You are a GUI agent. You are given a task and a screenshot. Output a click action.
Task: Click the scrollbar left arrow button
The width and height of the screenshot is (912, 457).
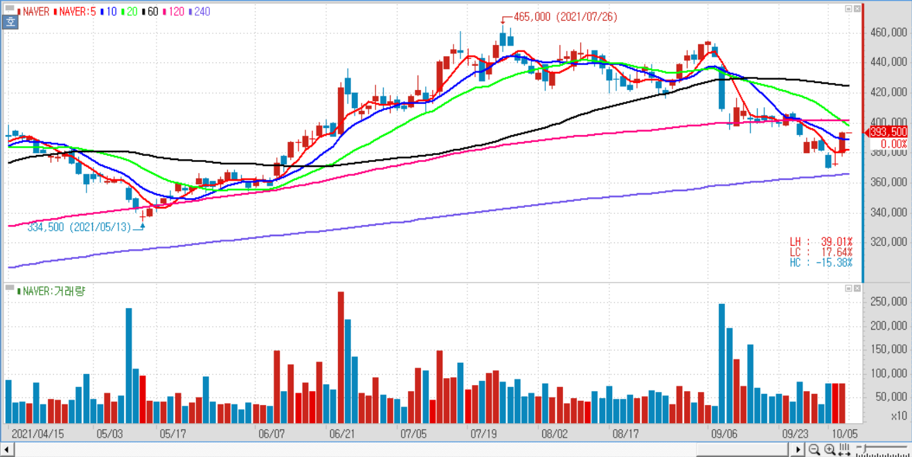pos(6,450)
